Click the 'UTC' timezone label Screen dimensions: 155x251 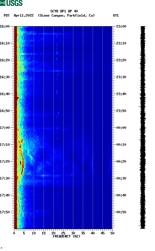(116, 15)
